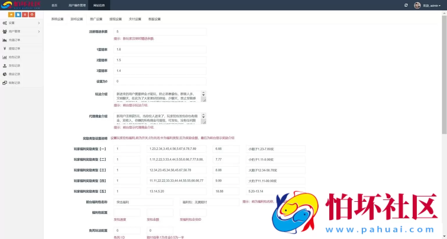The image size is (447, 239).
Task: Switch to the 网站信息 menu item
Action: pos(99,5)
